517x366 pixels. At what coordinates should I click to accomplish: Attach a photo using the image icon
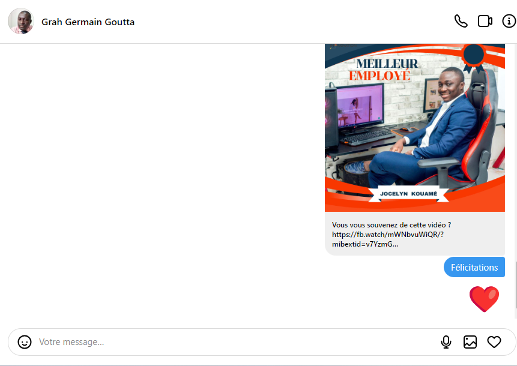tap(470, 342)
